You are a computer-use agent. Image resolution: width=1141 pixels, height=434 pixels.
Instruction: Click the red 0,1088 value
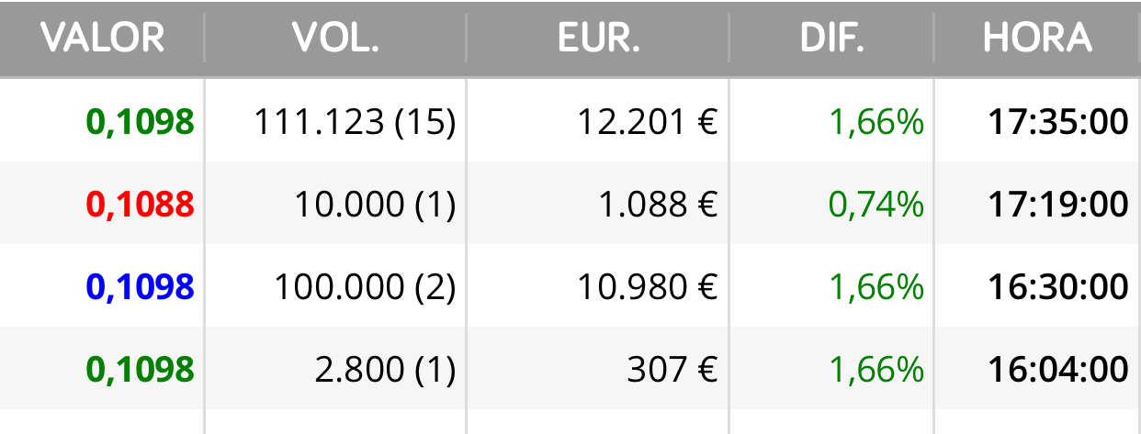pos(141,204)
